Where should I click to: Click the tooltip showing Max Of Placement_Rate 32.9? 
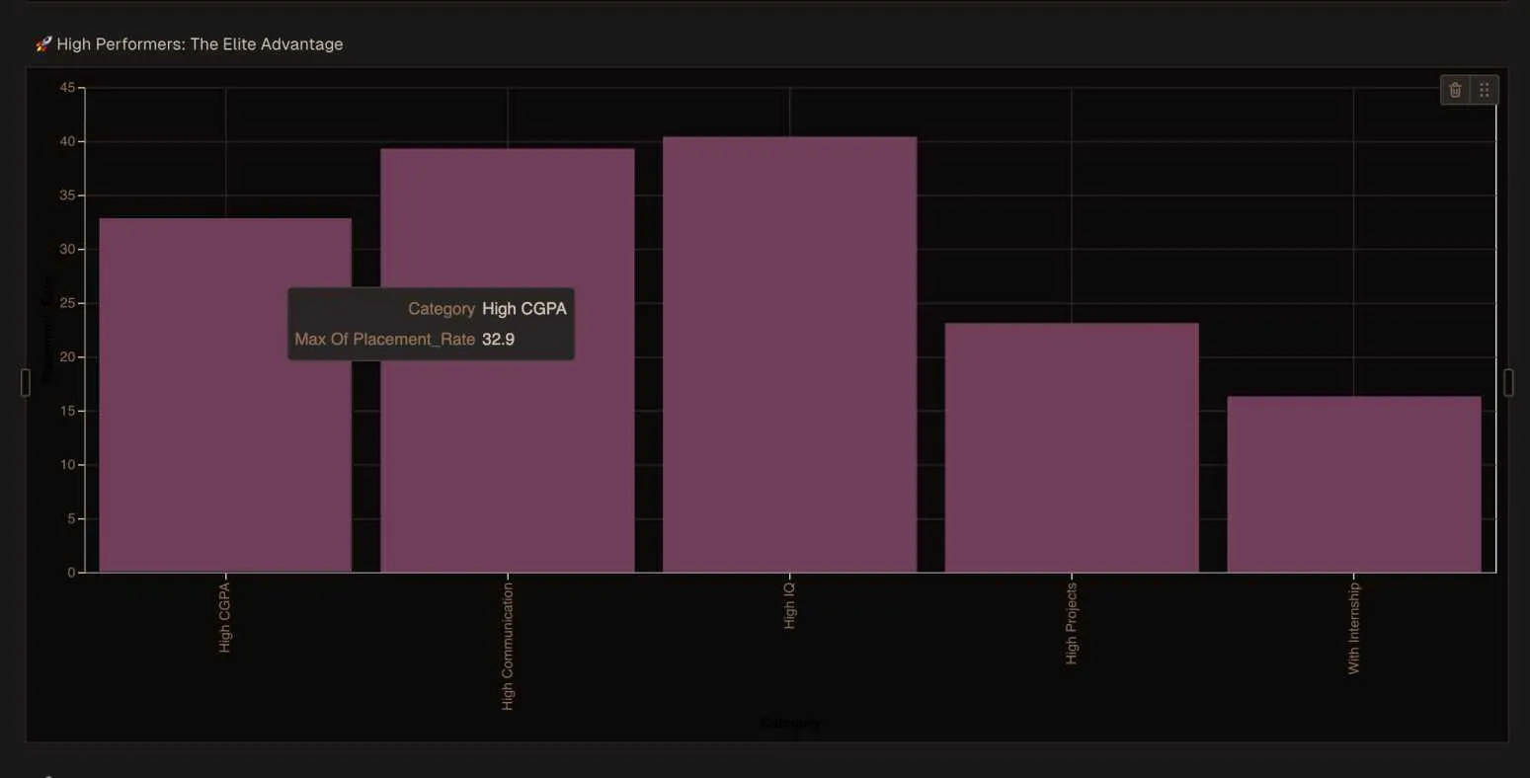(x=431, y=324)
